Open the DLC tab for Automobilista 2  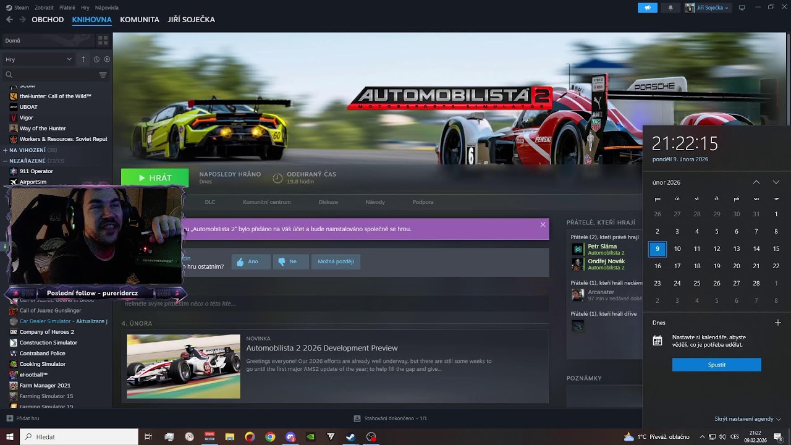point(210,202)
